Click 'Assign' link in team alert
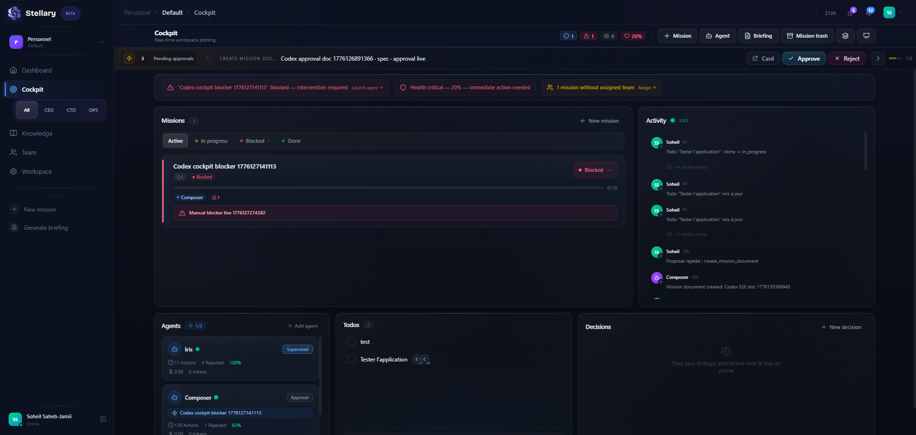This screenshot has width=916, height=435. (647, 88)
